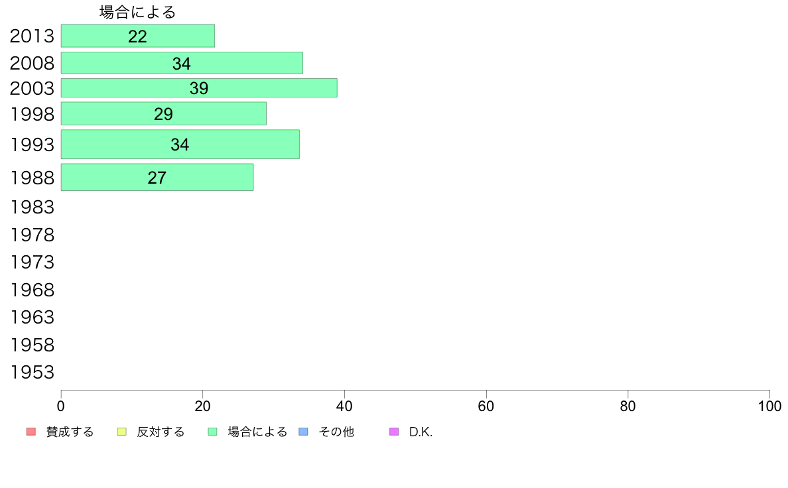Click the magenta D.K. legend swatch
The width and height of the screenshot is (788, 488).
[x=394, y=432]
